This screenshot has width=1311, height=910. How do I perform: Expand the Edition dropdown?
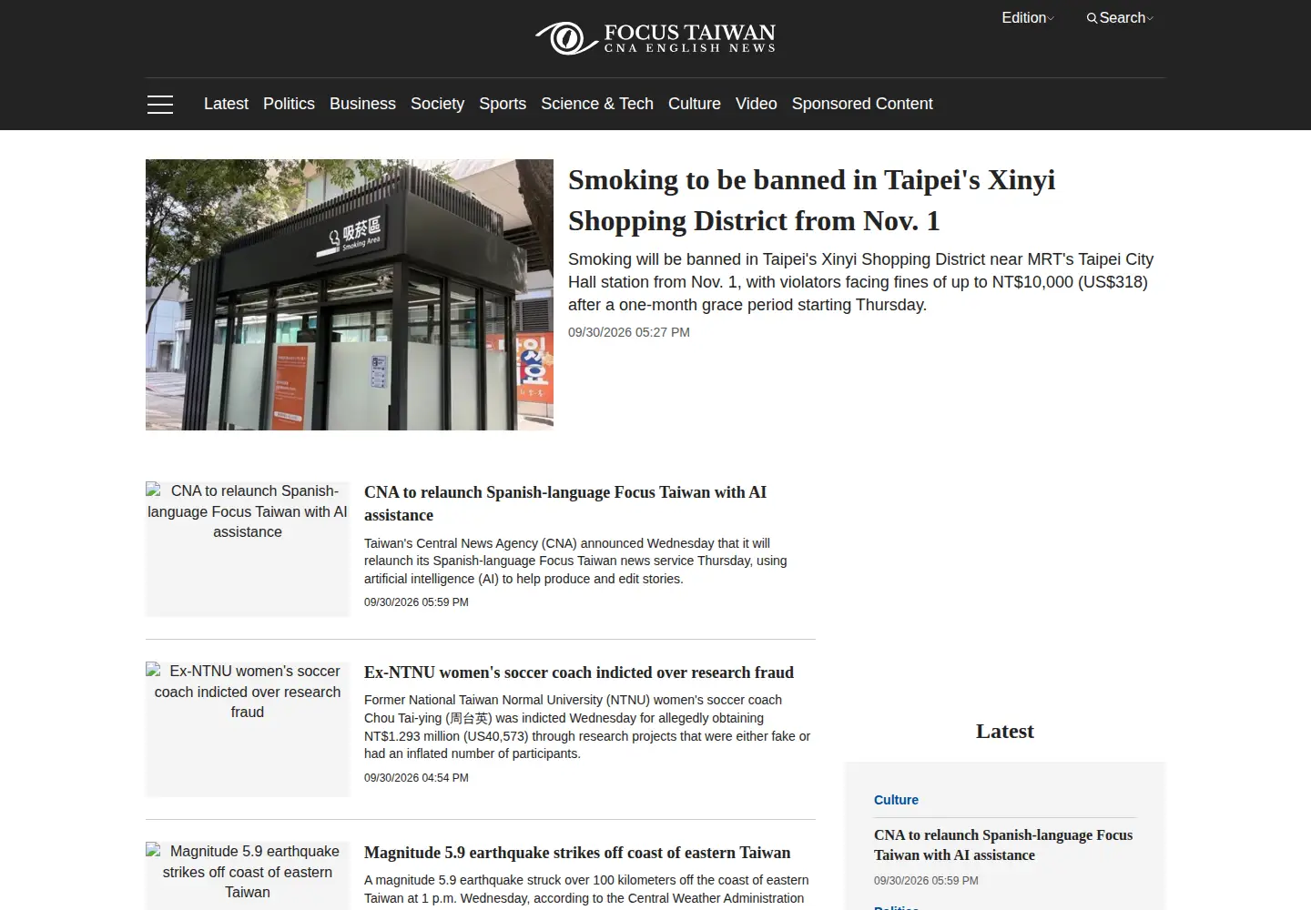[x=1028, y=18]
